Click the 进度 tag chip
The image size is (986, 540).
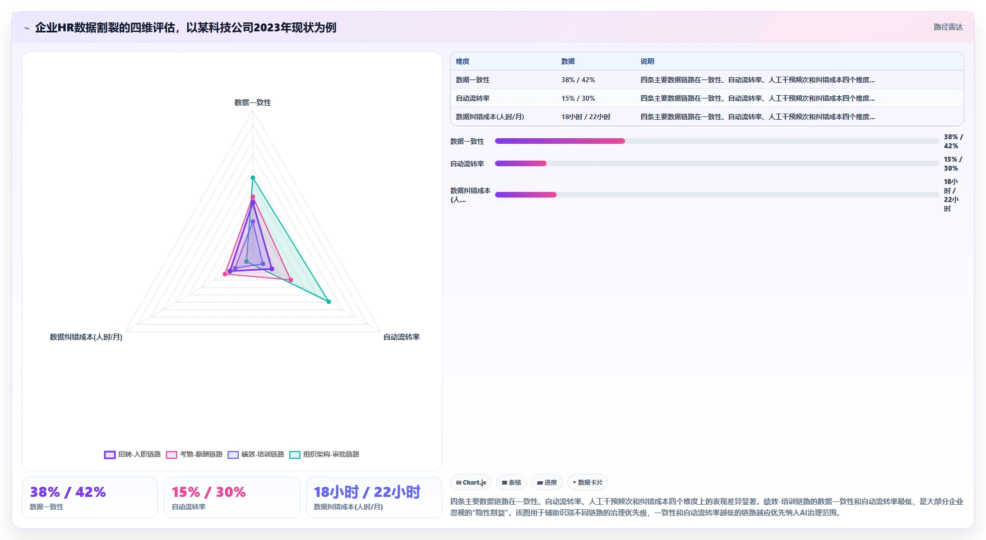547,482
